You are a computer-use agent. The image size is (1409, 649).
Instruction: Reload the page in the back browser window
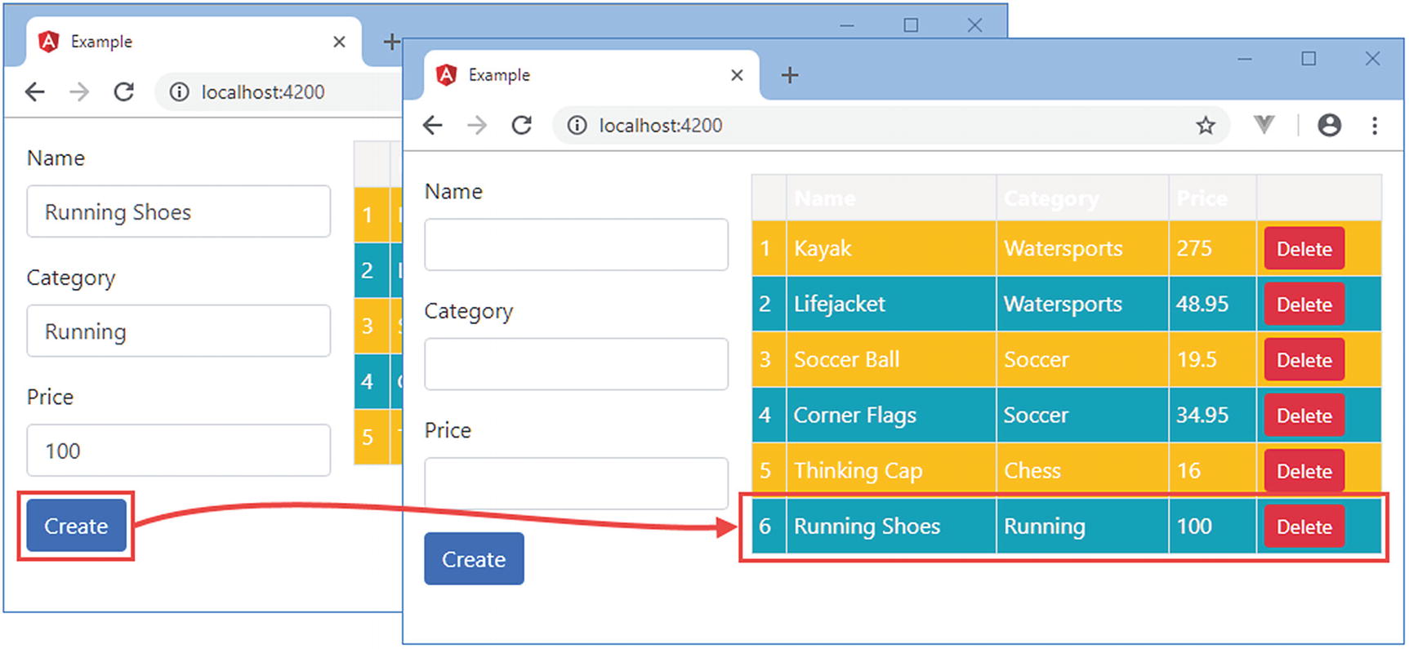click(123, 92)
